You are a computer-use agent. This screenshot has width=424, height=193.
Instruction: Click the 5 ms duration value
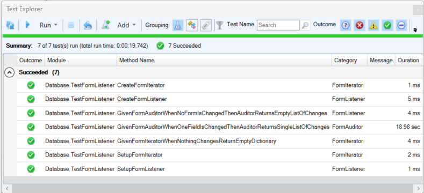pyautogui.click(x=414, y=99)
